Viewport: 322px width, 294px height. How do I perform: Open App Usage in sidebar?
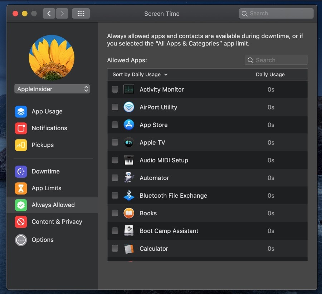pyautogui.click(x=52, y=112)
